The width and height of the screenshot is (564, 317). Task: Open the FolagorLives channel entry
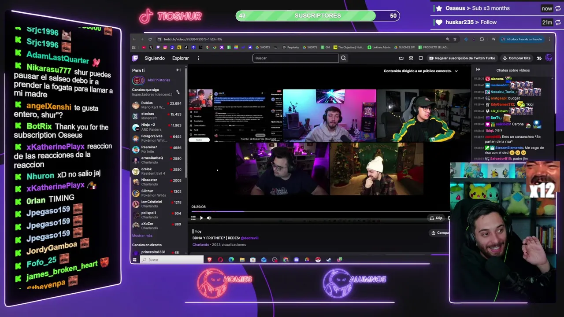point(157,138)
